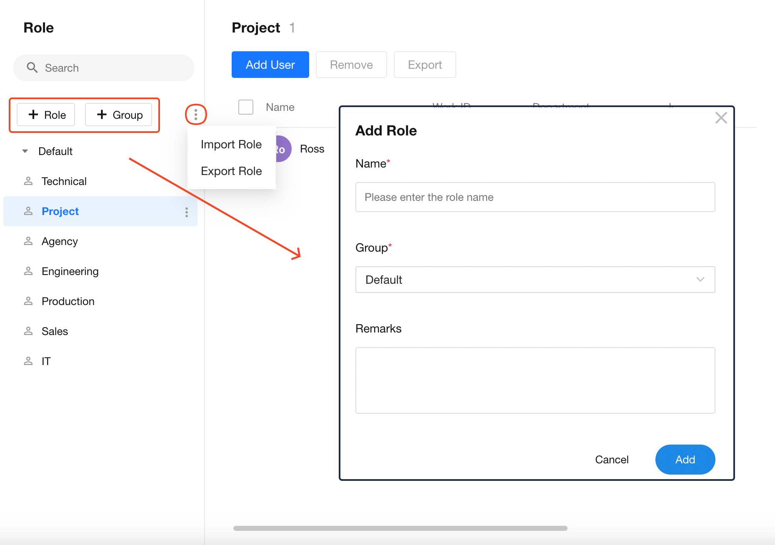
Task: Click the search magnifier icon
Action: tap(32, 67)
